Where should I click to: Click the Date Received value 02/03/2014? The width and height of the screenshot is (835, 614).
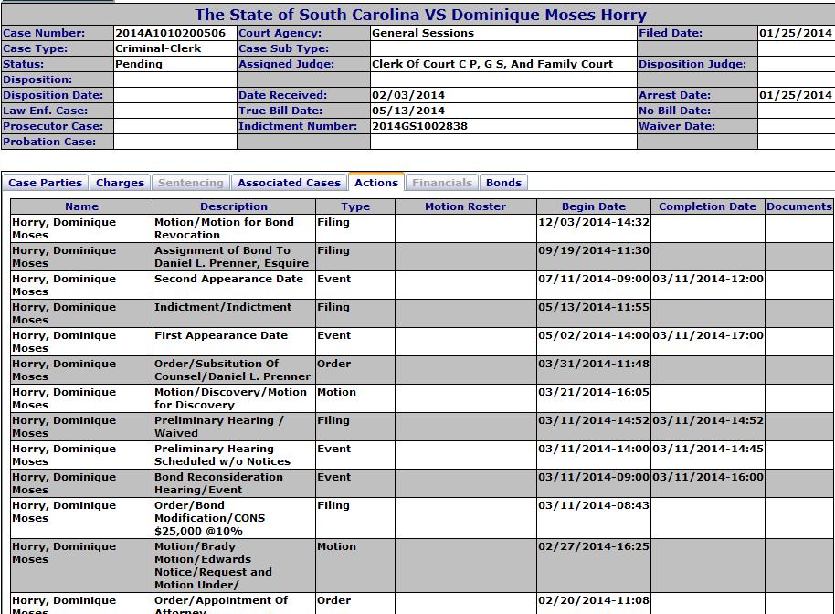tap(408, 95)
